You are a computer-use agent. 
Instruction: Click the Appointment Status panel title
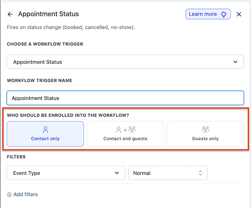coord(48,14)
